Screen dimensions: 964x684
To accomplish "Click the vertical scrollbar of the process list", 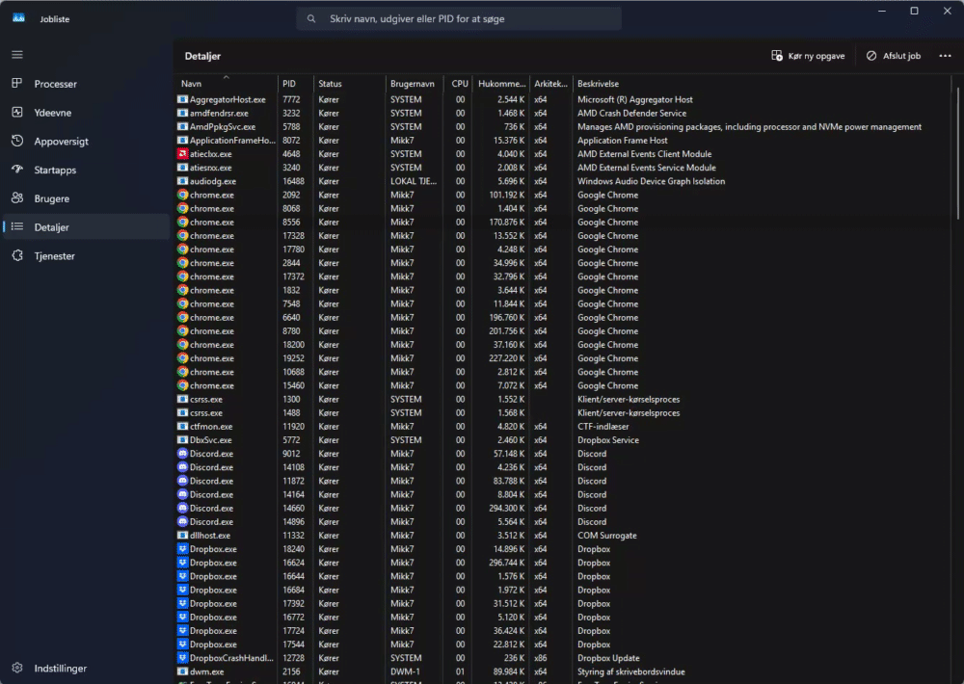I will pos(958,153).
